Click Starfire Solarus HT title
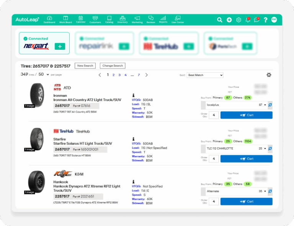294x226 pixels. tap(83, 143)
